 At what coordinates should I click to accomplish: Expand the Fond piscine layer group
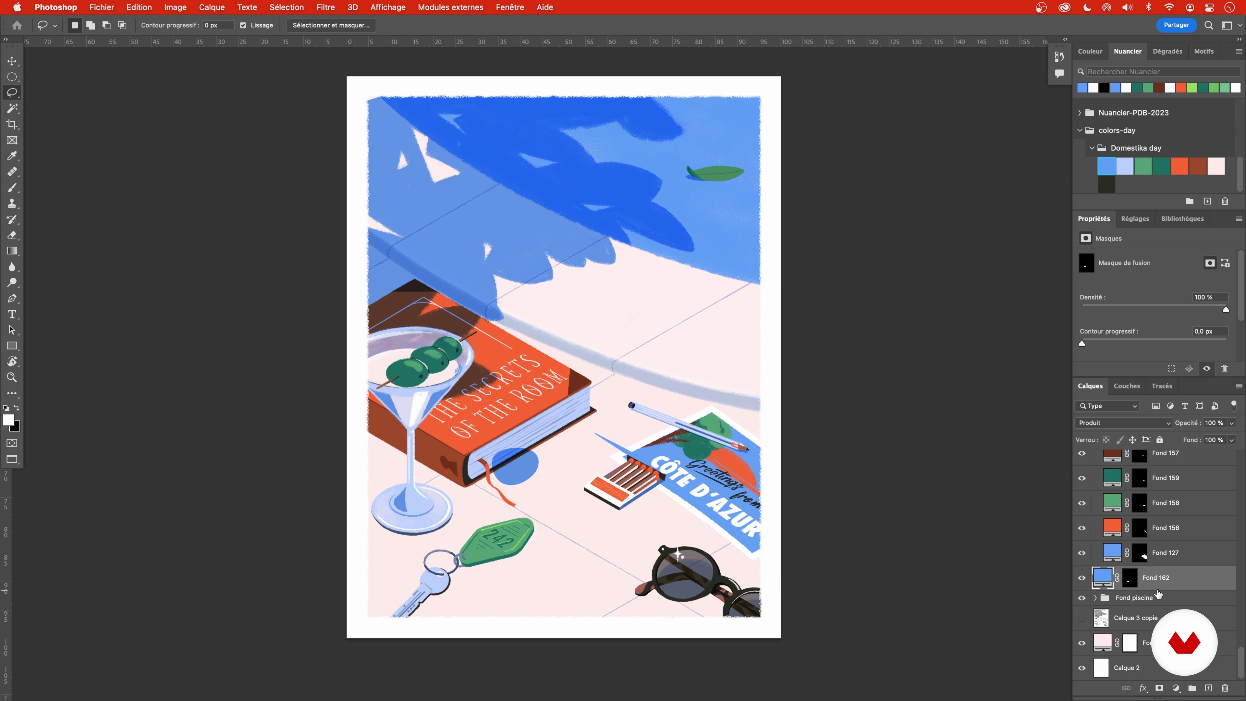[x=1095, y=598]
